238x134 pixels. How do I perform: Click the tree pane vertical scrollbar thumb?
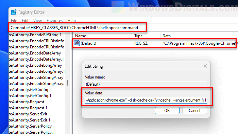[x=68, y=83]
